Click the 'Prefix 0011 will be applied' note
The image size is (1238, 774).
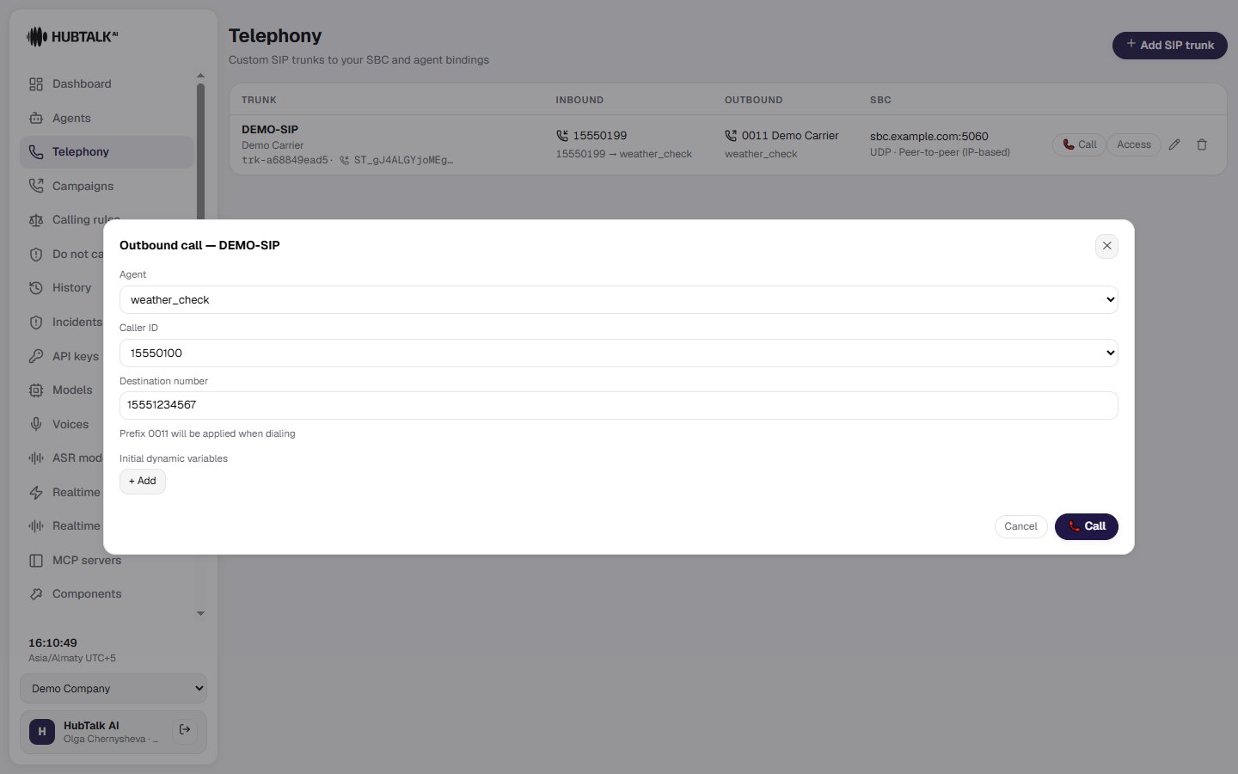207,433
